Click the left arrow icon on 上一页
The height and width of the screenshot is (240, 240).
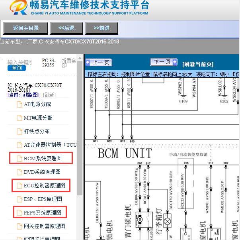(88, 62)
